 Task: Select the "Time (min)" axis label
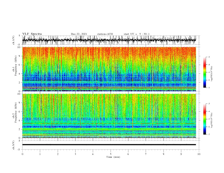coord(113,157)
